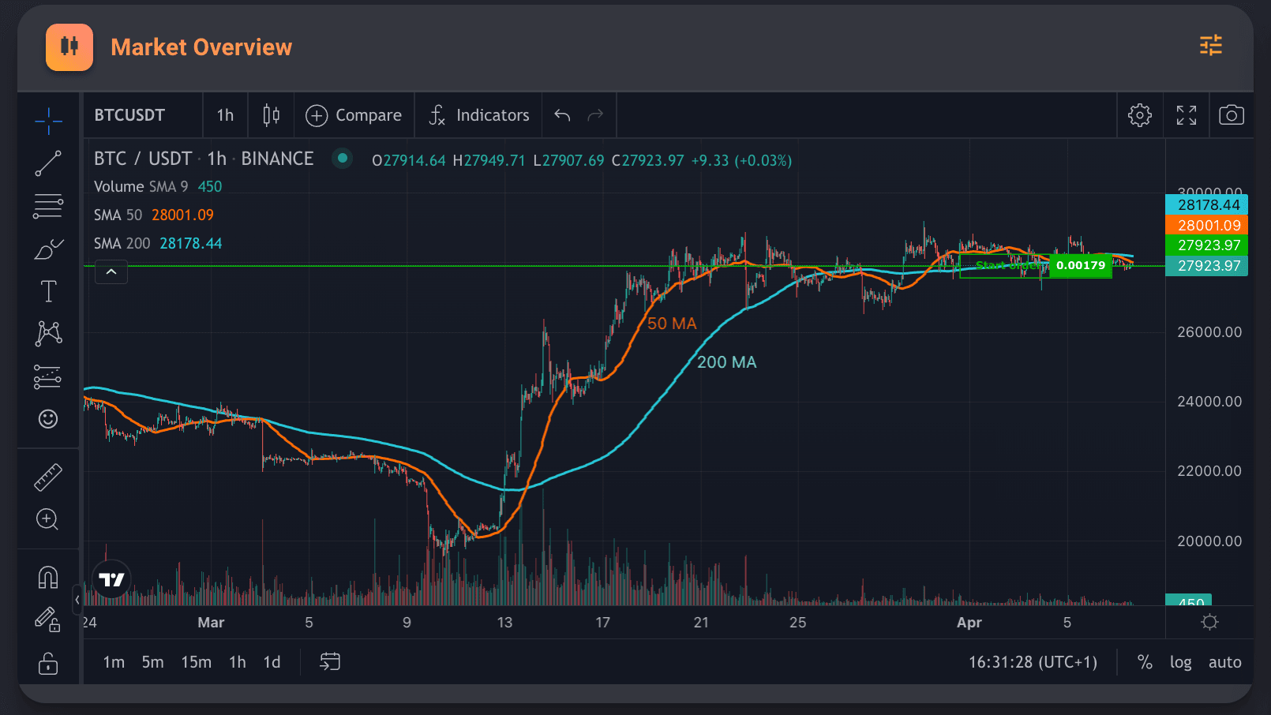Image resolution: width=1271 pixels, height=715 pixels.
Task: Select the trend line drawing tool
Action: coord(48,163)
